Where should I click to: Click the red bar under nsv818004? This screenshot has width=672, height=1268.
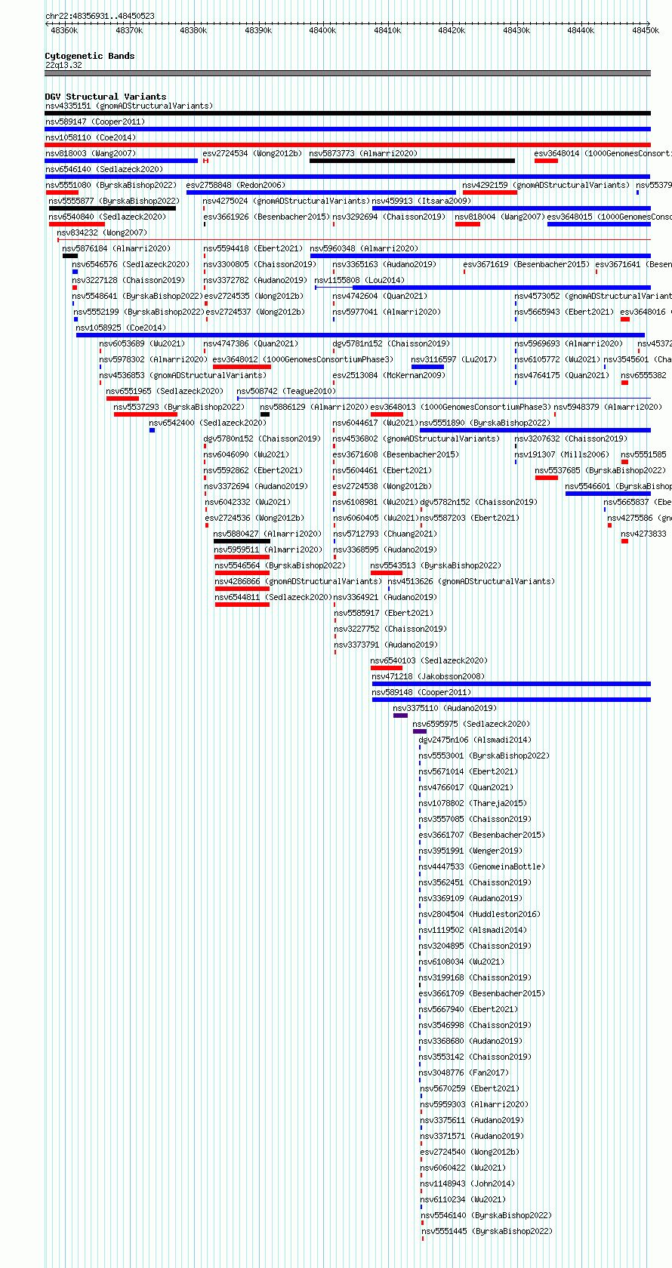(x=468, y=224)
